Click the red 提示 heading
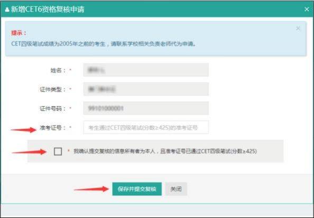This screenshot has height=218, width=314. pyautogui.click(x=19, y=33)
